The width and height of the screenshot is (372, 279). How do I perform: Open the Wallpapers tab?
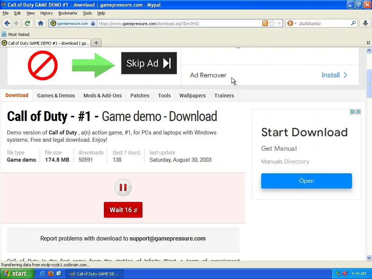[x=193, y=96]
